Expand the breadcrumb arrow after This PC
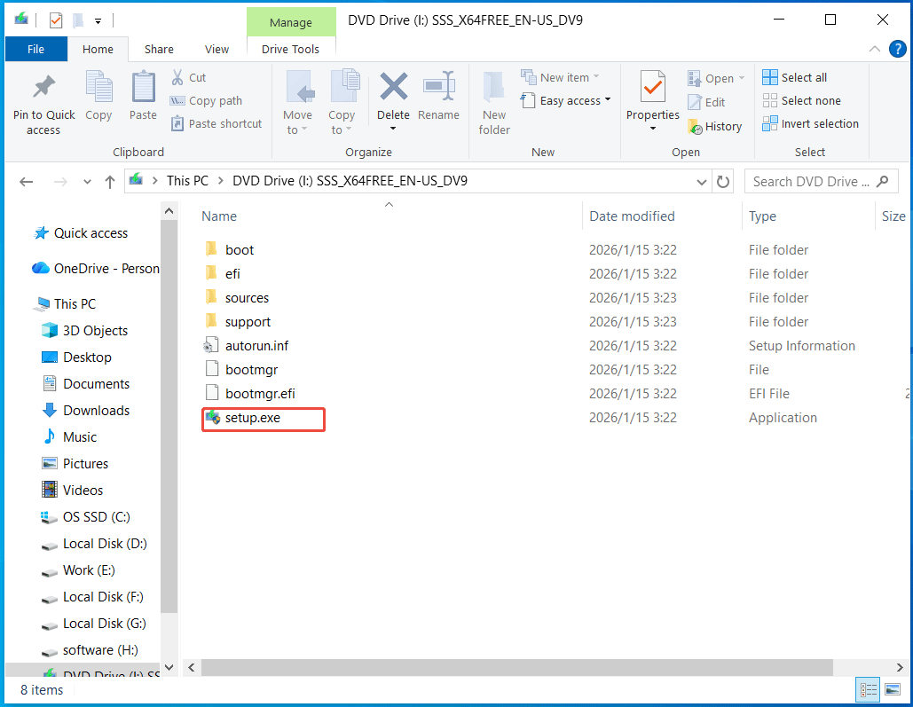The height and width of the screenshot is (707, 913). click(x=221, y=181)
